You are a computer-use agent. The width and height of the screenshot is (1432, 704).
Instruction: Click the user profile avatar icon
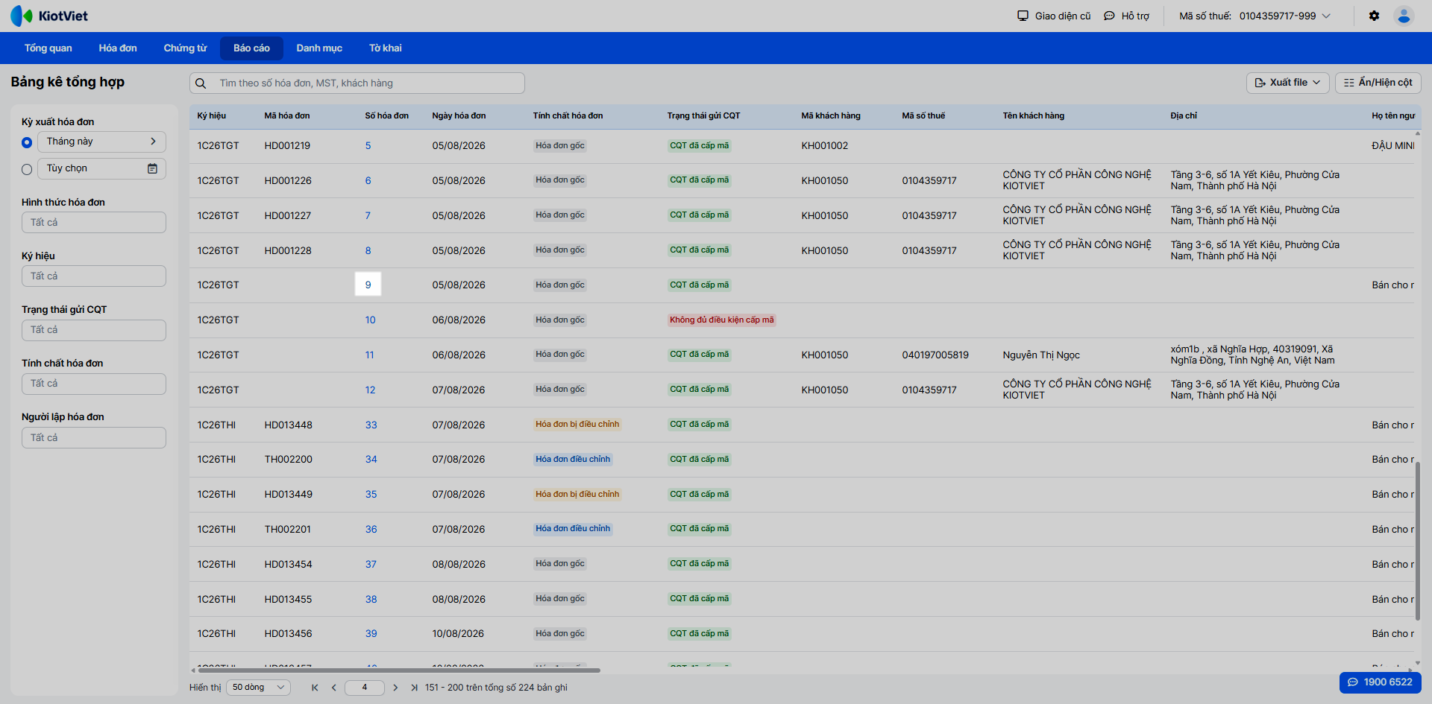[x=1404, y=16]
